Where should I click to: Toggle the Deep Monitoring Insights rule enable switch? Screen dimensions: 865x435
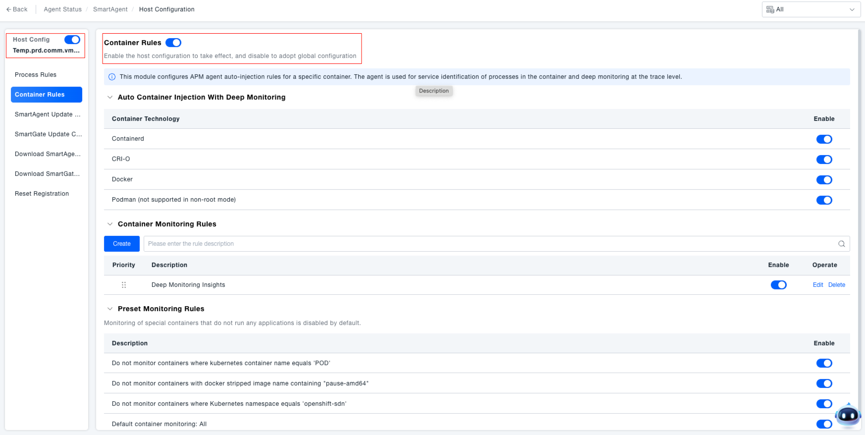pyautogui.click(x=778, y=285)
